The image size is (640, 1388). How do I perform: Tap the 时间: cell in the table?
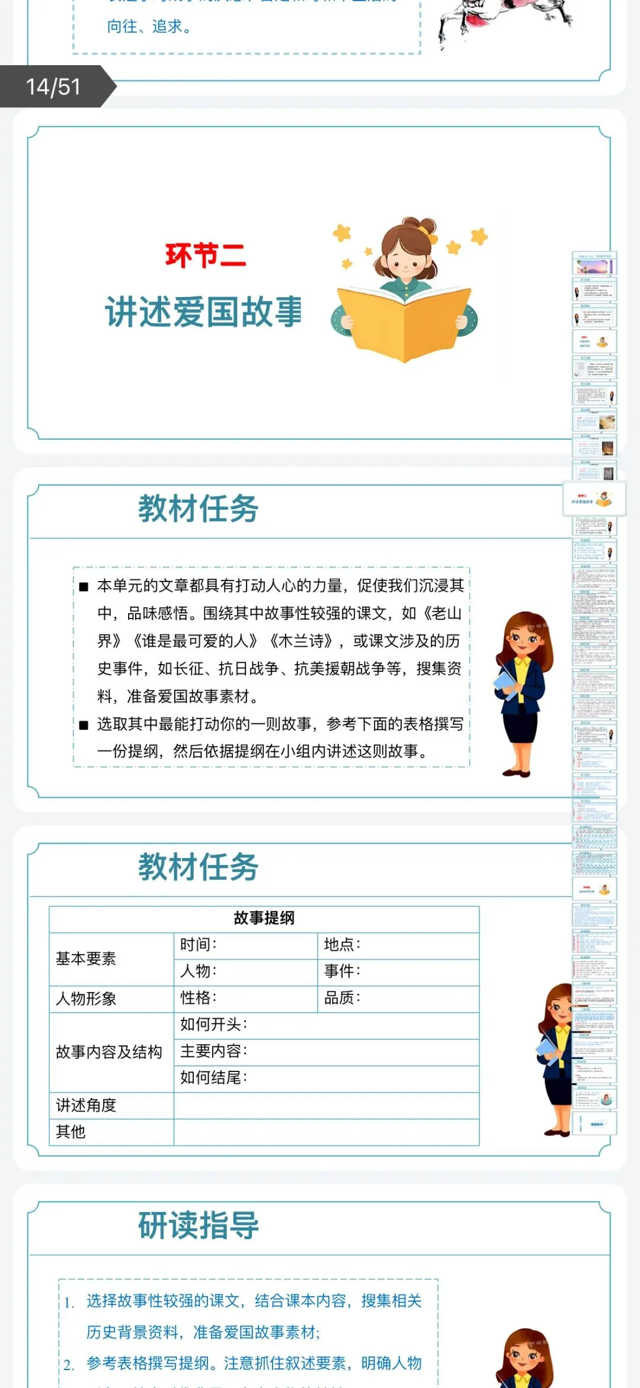click(246, 945)
